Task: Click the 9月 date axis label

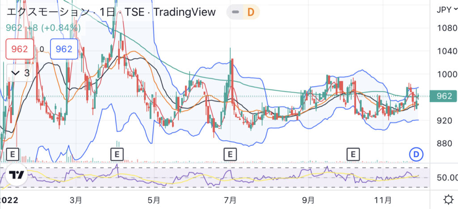Action: (x=308, y=200)
